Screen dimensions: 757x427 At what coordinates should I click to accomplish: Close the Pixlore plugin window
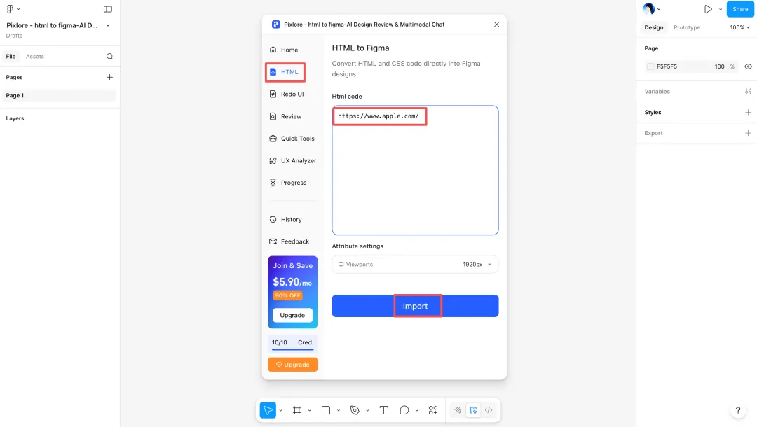tap(496, 24)
